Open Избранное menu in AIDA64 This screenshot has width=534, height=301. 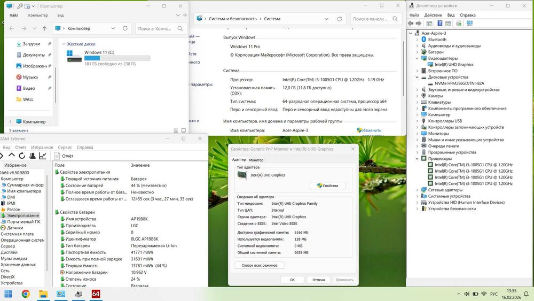(x=42, y=147)
